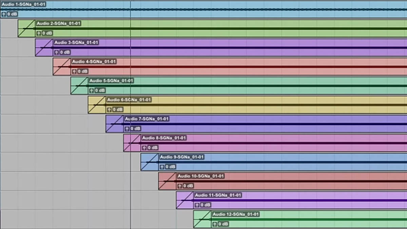Click the clip gain icon on Audio 3-SGNa_01-01
407x229 pixels.
click(x=56, y=52)
